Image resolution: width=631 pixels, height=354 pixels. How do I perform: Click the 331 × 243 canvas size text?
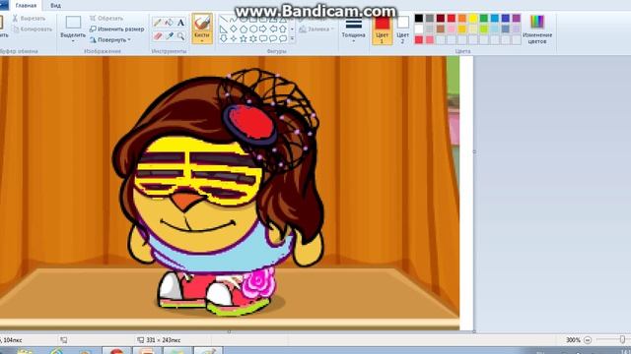point(163,340)
